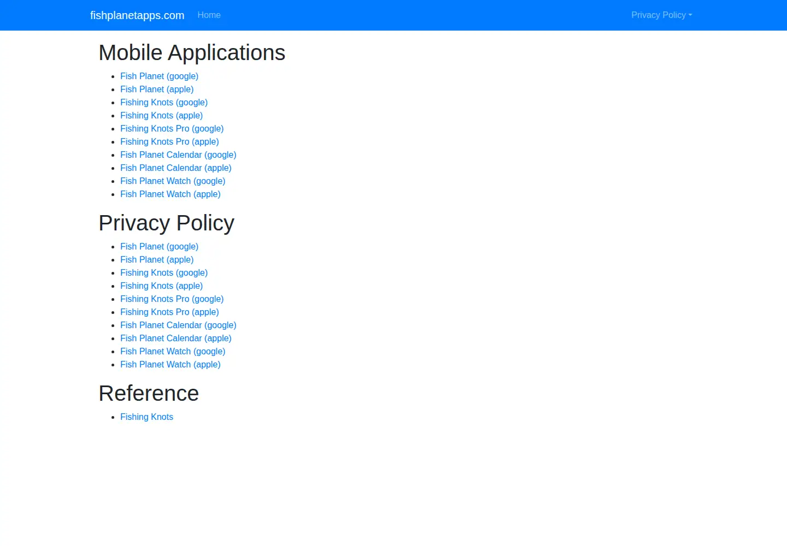787x546 pixels.
Task: Click the Reference section heading
Action: pos(149,393)
